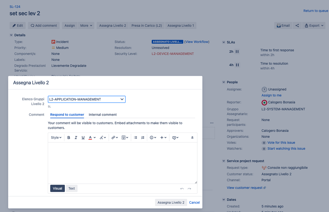Open the text color picker
Viewport: 329px width, 212px height.
92,138
